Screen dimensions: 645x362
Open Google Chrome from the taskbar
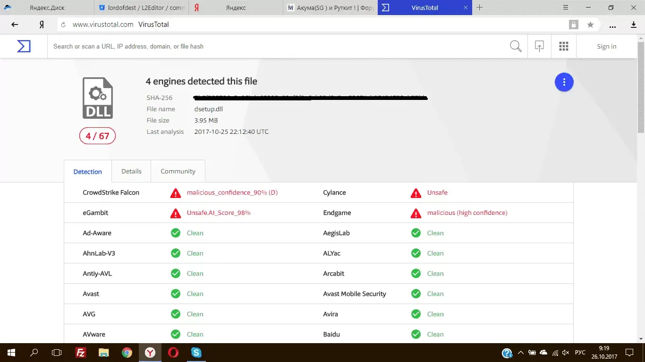[127, 352]
